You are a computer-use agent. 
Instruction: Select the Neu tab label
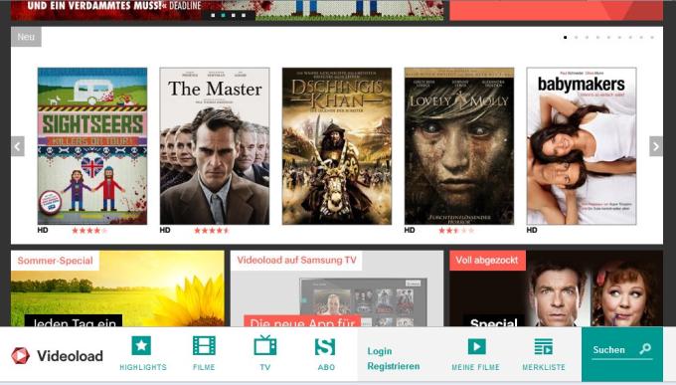point(26,37)
